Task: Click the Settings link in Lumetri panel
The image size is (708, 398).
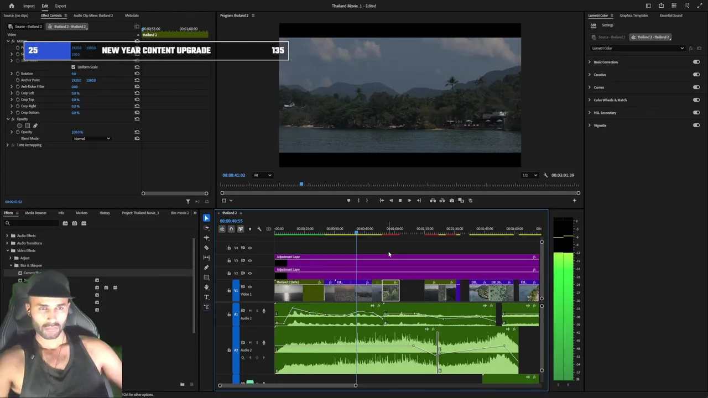Action: pyautogui.click(x=607, y=25)
